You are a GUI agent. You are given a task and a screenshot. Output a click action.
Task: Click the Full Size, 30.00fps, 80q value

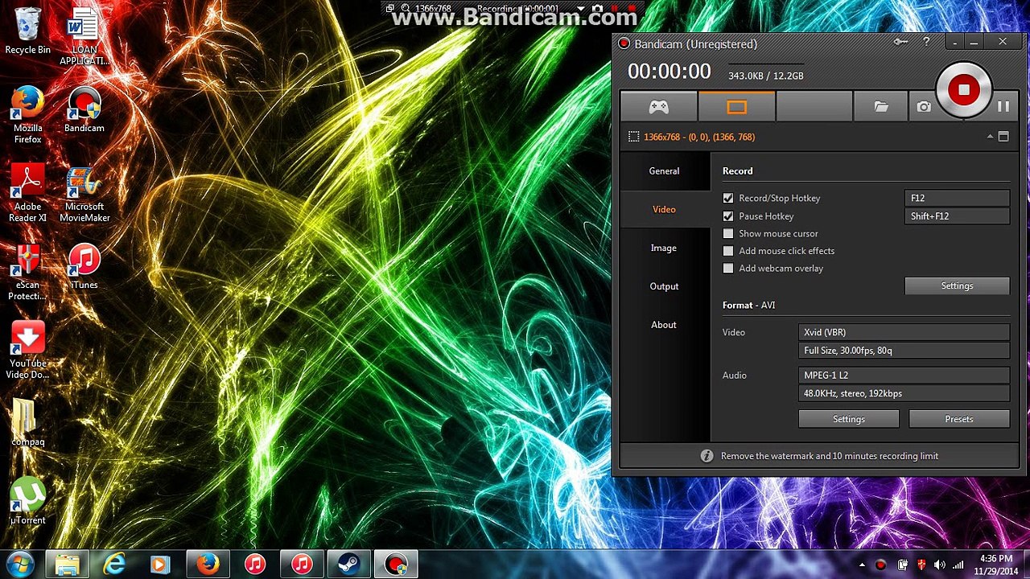(904, 351)
